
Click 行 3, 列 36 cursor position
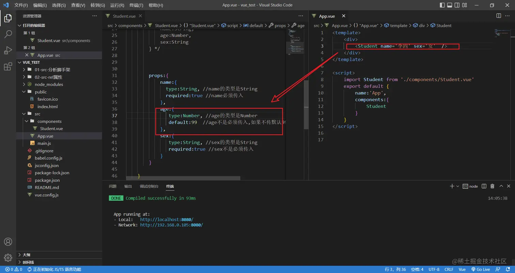click(395, 269)
